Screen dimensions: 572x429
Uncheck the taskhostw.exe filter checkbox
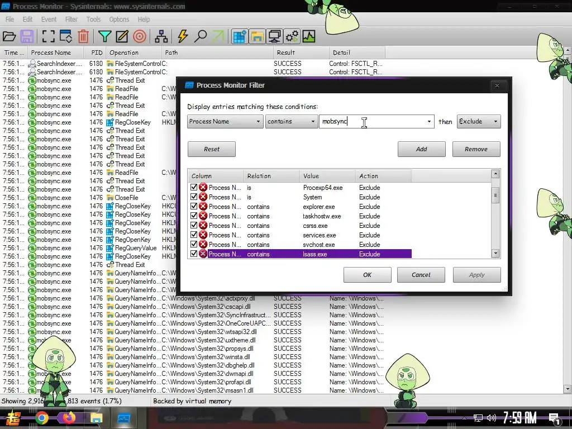[194, 216]
